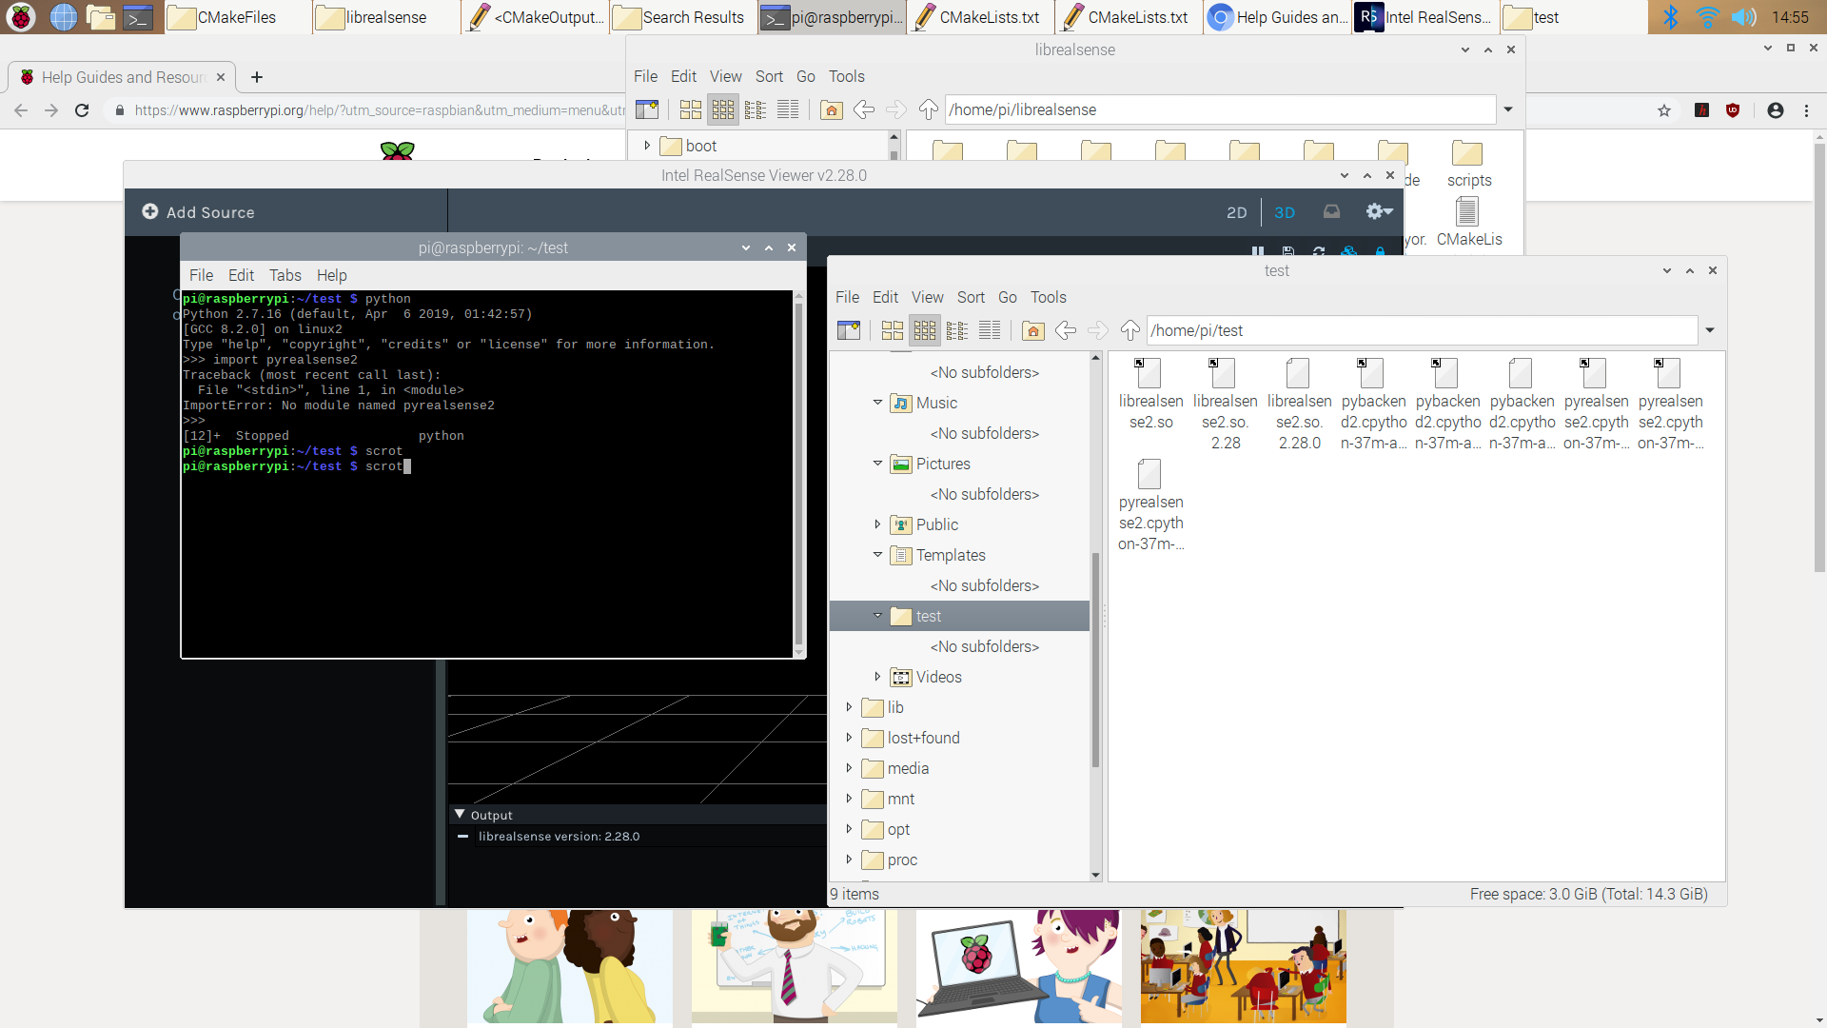Collapse the Music folder in the tree
Screen dimensions: 1827x1028
pyautogui.click(x=877, y=403)
